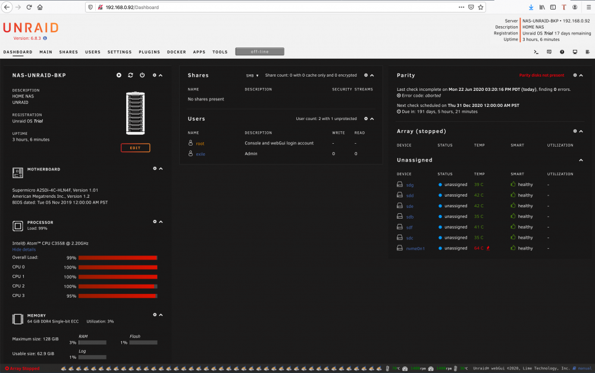Open the exile user link
Viewport: 595px width, 373px height.
click(x=201, y=154)
